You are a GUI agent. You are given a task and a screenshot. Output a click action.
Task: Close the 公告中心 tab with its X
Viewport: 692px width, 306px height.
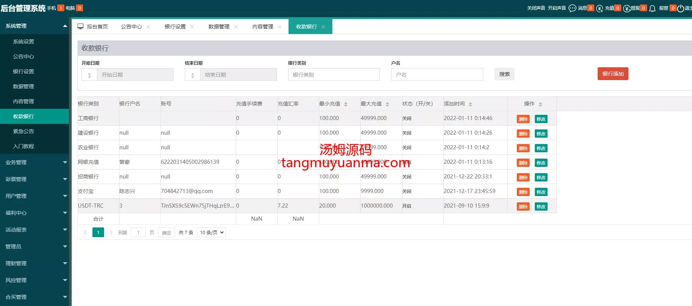149,27
